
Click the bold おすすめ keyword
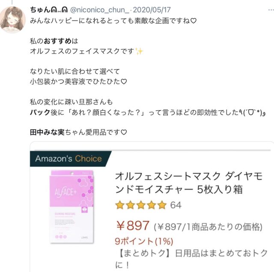tap(57, 41)
